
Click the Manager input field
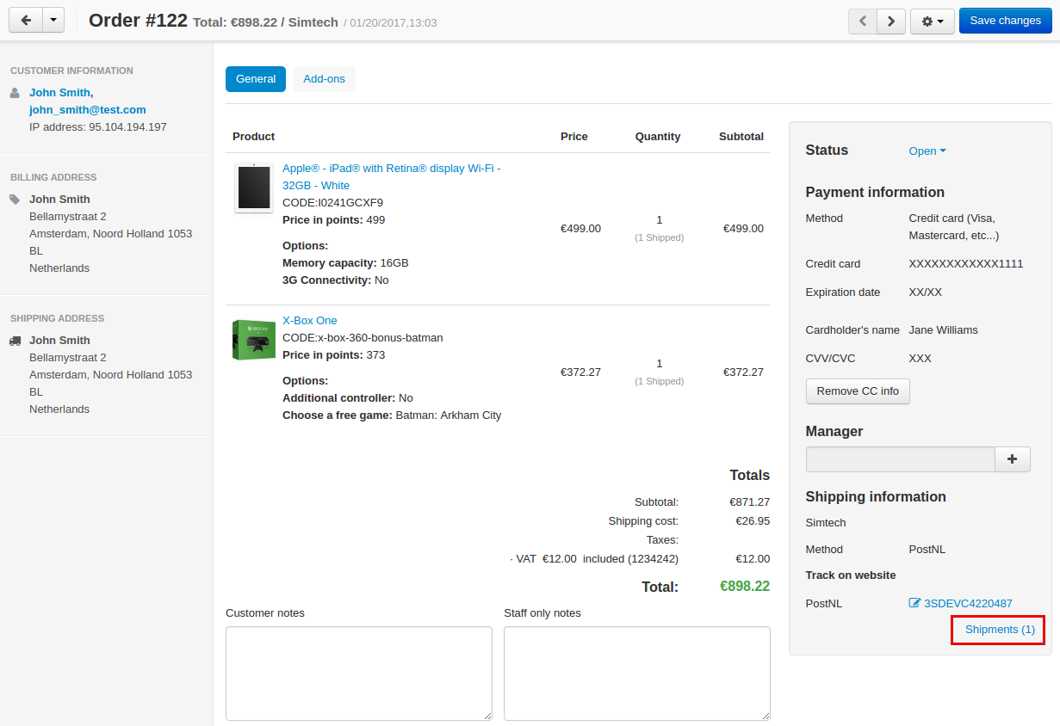point(901,459)
